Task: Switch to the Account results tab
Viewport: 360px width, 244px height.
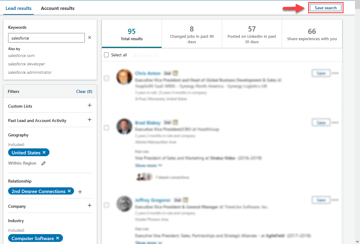Action: [x=58, y=8]
